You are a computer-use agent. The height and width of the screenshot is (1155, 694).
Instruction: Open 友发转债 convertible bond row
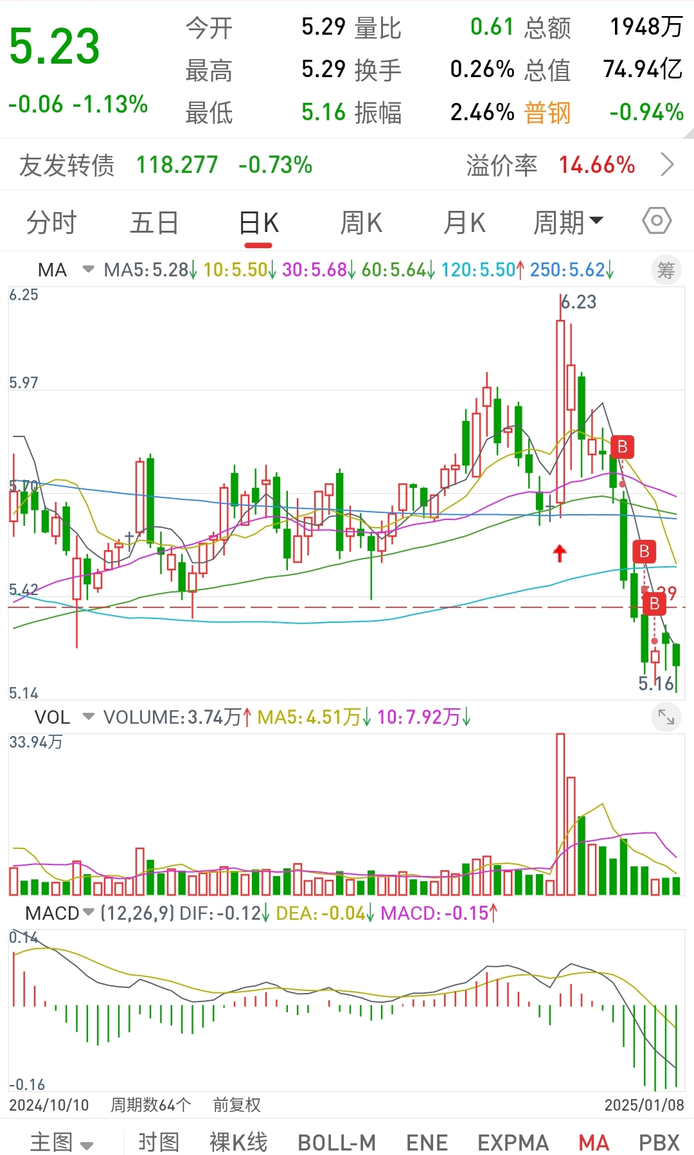click(347, 165)
